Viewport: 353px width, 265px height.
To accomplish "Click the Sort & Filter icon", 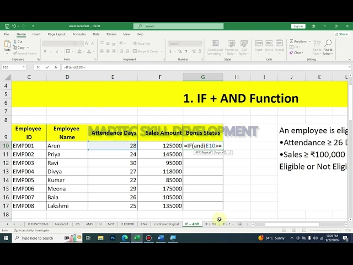I will tap(317, 44).
